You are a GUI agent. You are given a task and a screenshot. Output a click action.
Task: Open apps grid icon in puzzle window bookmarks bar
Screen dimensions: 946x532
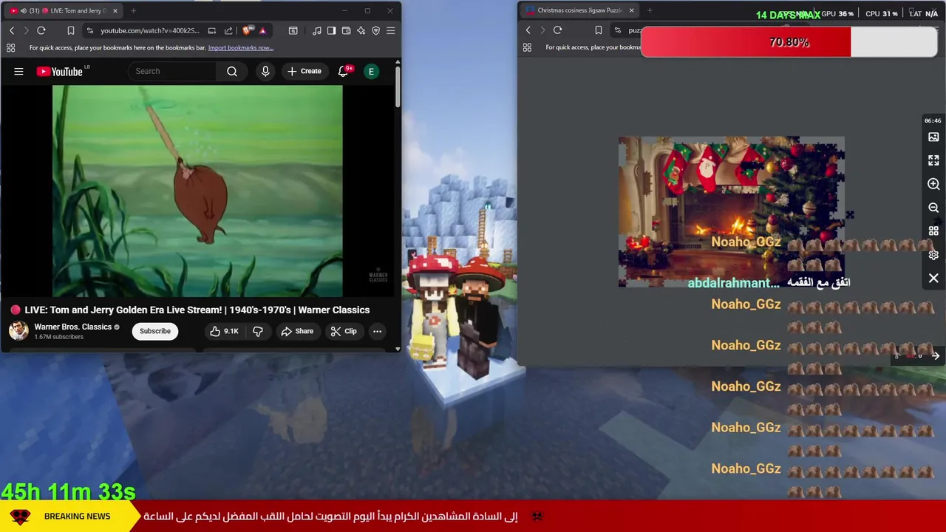point(527,47)
